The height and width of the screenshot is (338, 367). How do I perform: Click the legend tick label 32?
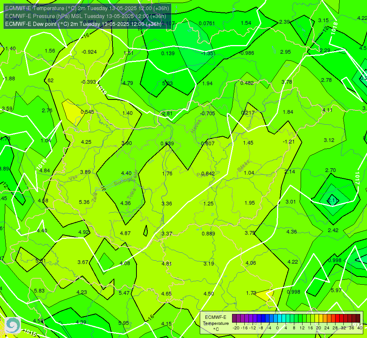click(343, 328)
